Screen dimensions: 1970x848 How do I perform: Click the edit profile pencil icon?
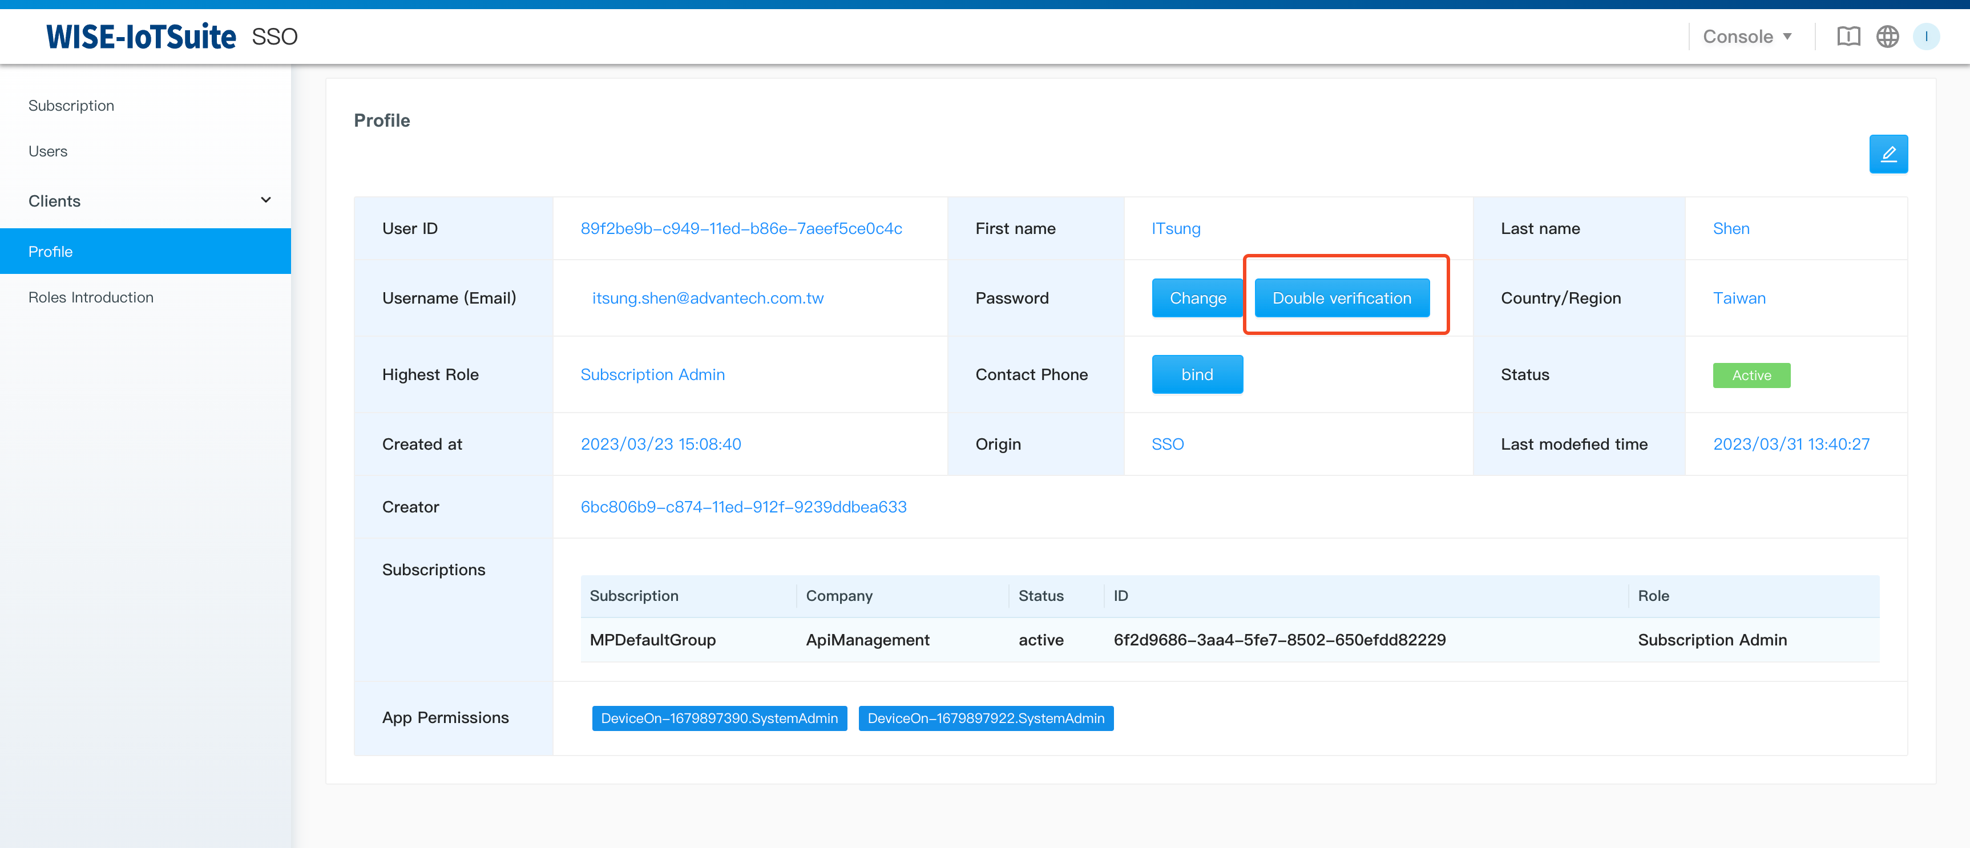pyautogui.click(x=1887, y=155)
